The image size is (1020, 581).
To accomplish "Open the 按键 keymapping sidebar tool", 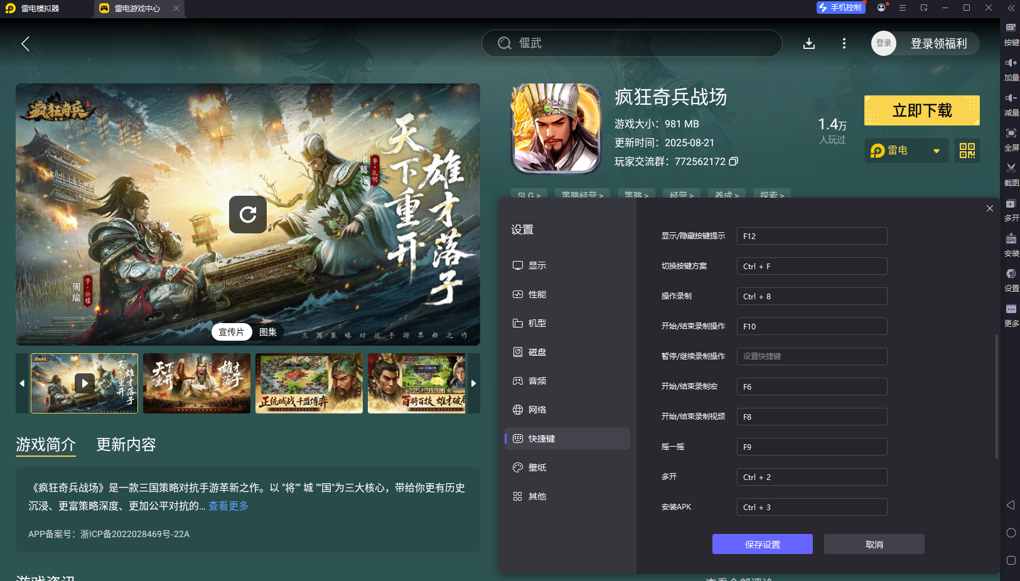I will pos(1011,34).
